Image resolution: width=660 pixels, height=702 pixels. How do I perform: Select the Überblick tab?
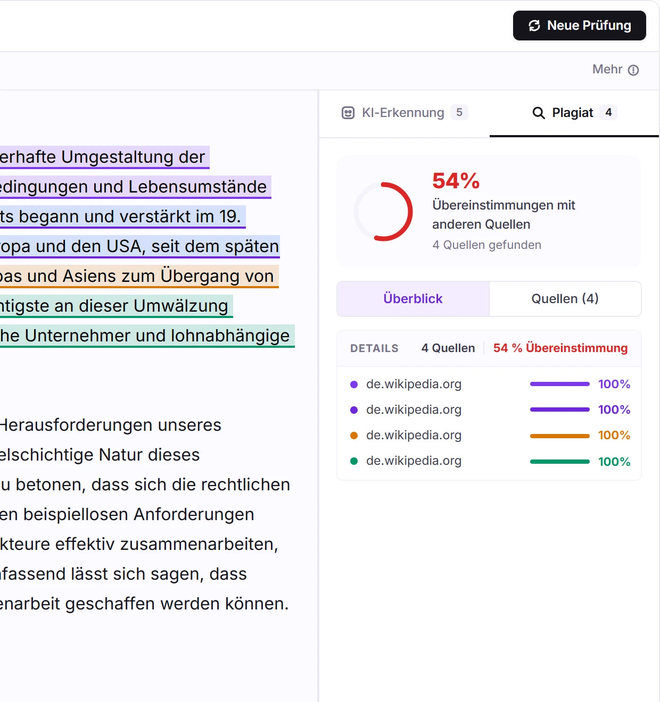point(413,299)
